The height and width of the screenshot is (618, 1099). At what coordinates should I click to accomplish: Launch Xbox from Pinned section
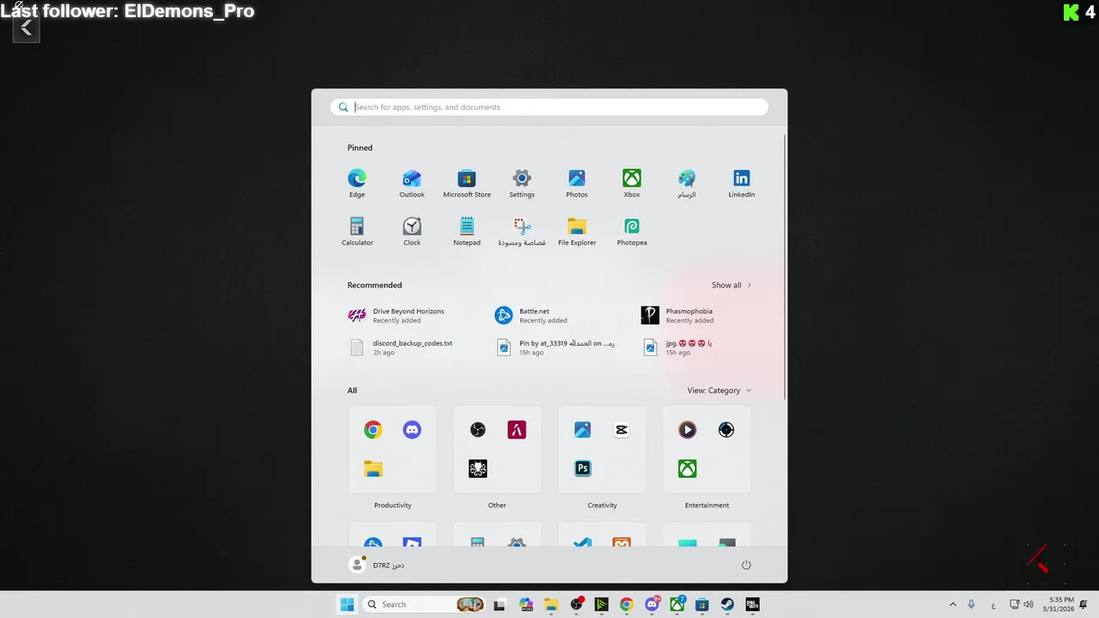[632, 183]
